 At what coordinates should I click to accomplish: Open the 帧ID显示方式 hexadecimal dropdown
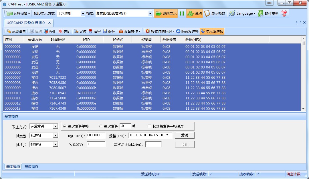click(83, 13)
